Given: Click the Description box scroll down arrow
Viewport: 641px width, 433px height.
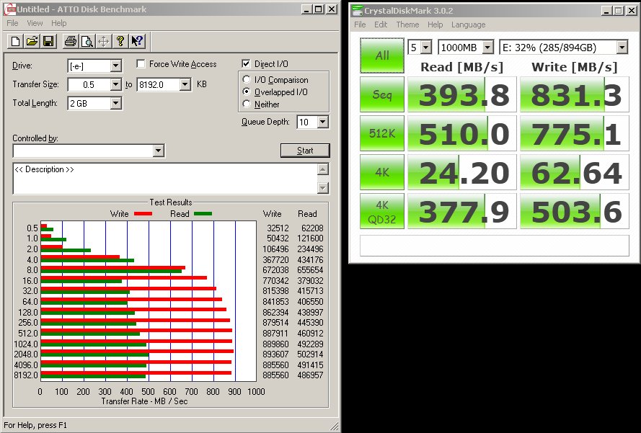Looking at the screenshot, I should [323, 188].
